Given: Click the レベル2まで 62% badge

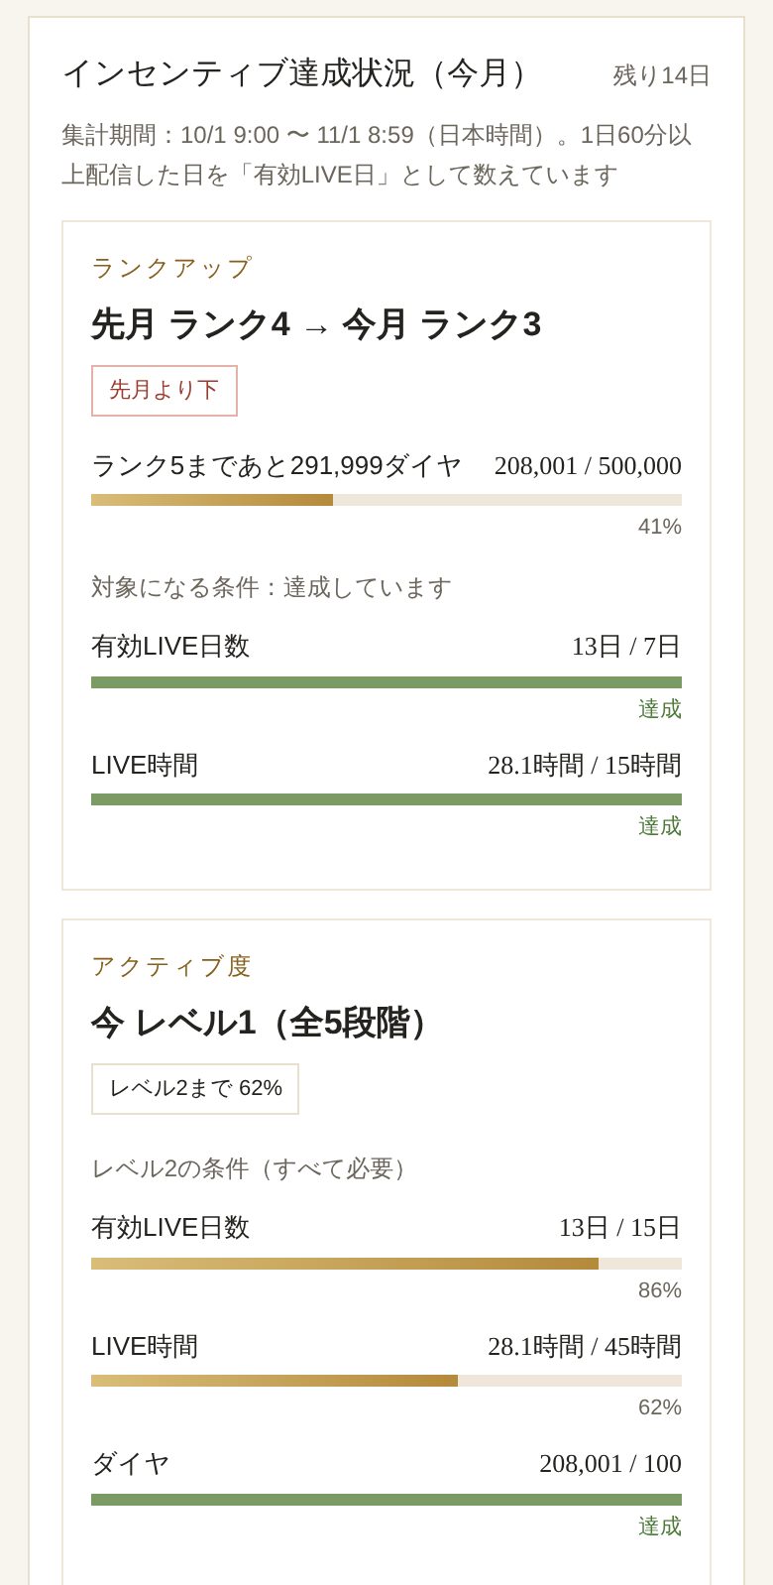Looking at the screenshot, I should coord(195,1089).
